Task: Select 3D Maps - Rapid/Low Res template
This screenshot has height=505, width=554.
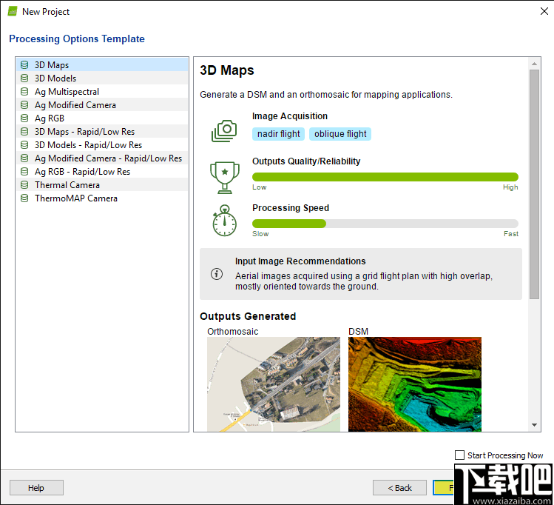Action: click(x=102, y=132)
